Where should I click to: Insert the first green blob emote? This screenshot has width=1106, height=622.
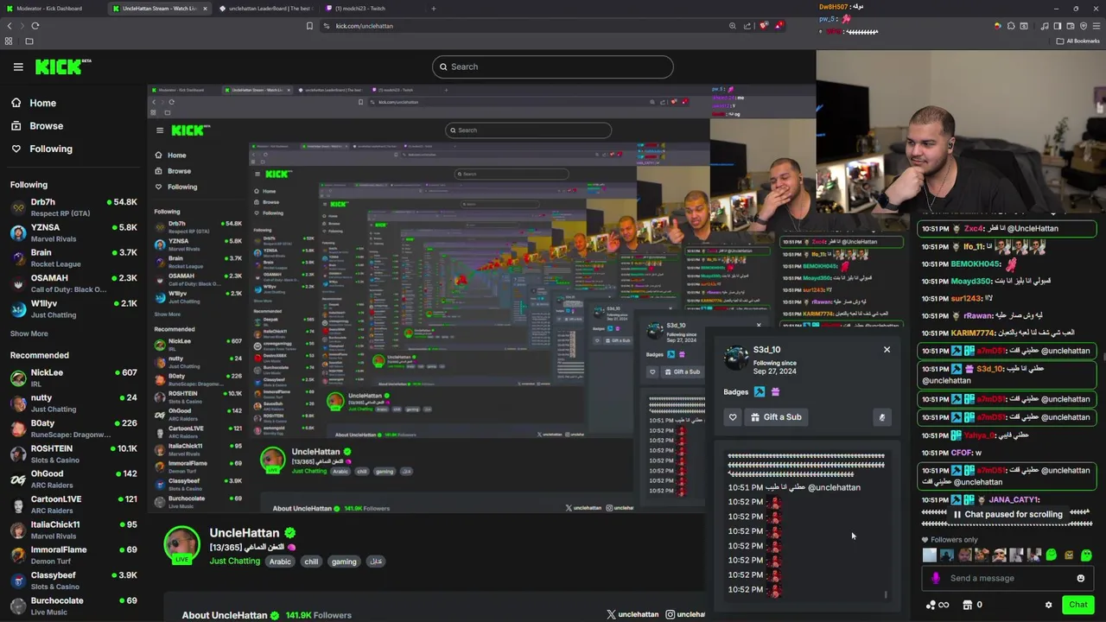coord(1052,555)
